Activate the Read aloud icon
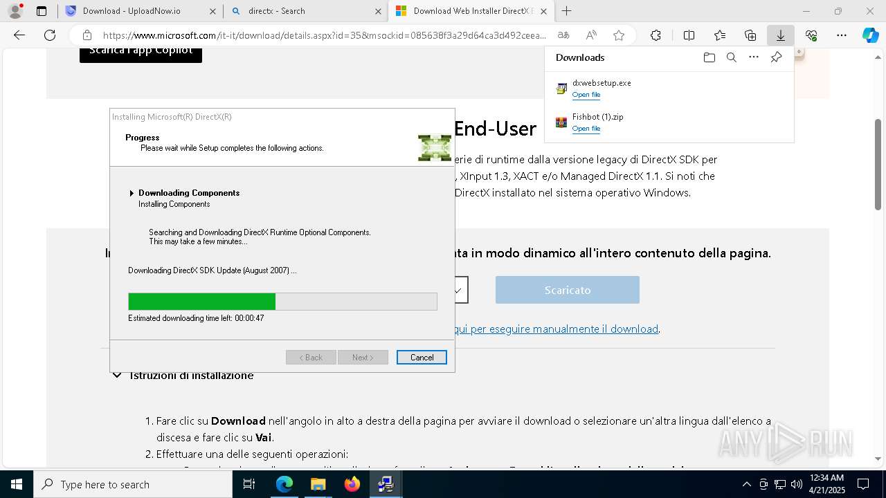The image size is (886, 498). click(x=591, y=35)
